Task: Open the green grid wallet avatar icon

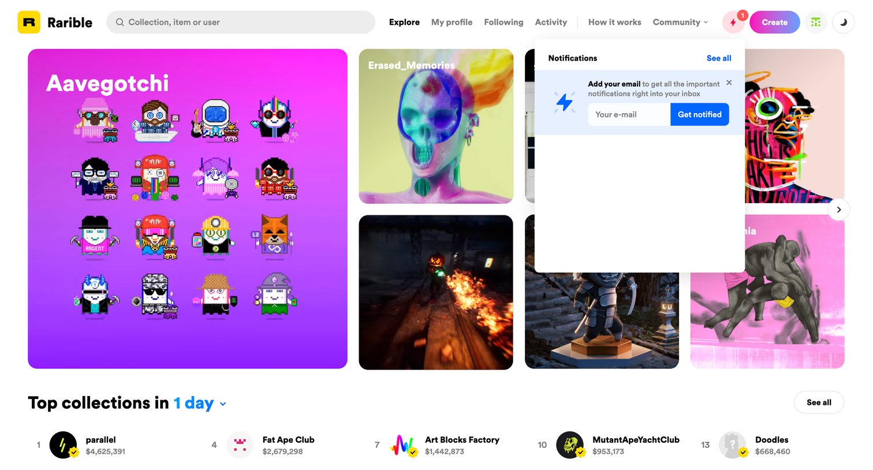Action: point(816,23)
